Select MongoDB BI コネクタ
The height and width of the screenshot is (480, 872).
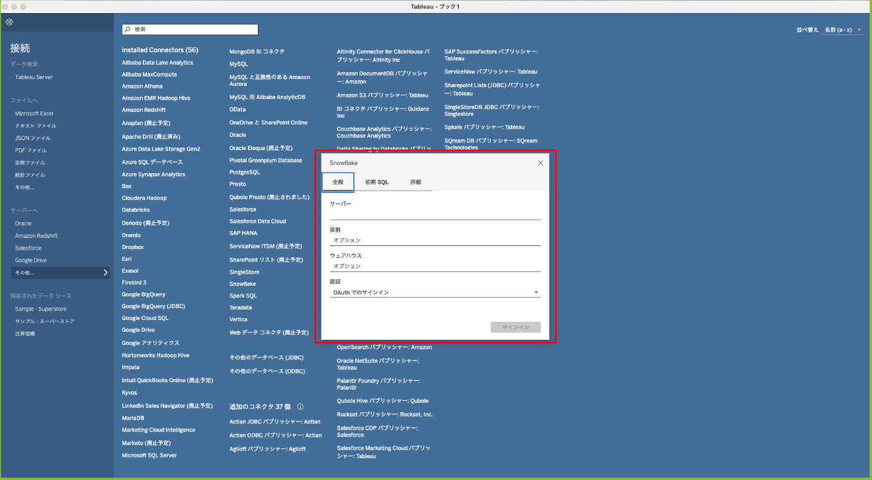point(257,52)
